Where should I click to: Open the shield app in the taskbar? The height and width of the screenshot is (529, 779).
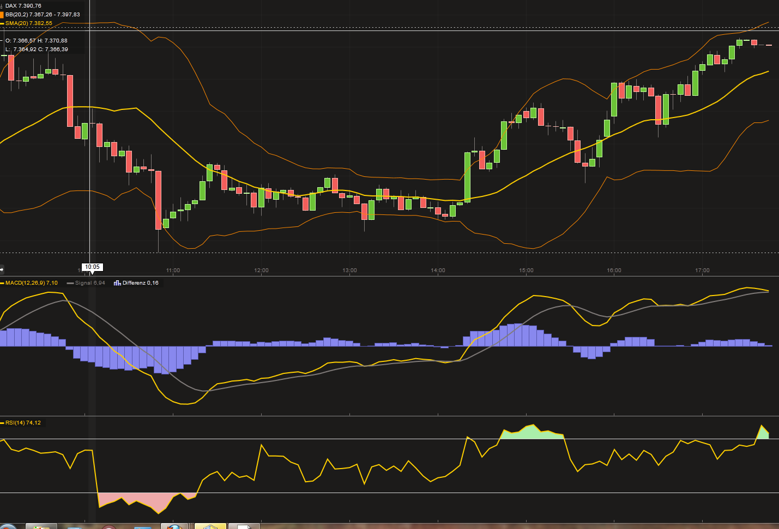coord(210,526)
